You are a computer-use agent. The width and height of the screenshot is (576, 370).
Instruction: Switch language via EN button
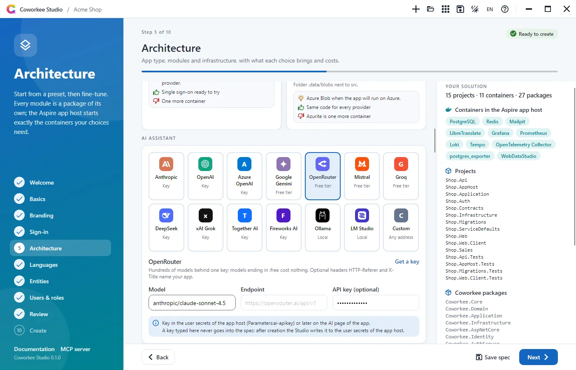[x=490, y=9]
